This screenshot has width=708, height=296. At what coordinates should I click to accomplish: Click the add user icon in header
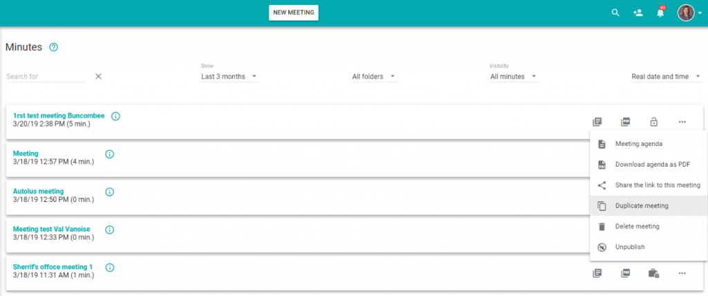point(637,12)
